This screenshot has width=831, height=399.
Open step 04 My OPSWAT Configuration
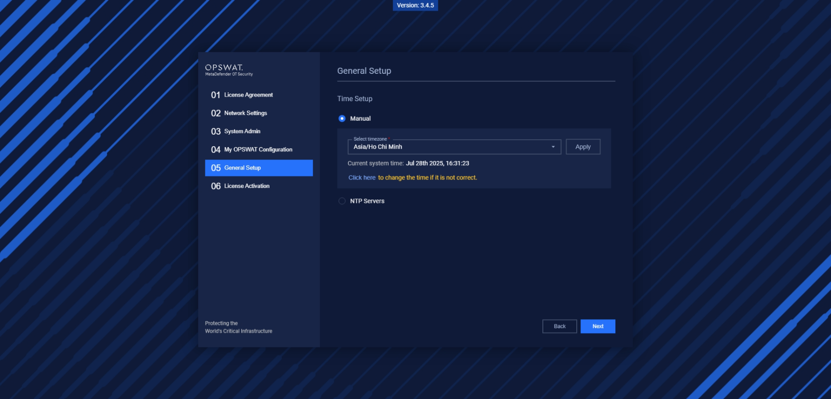(259, 149)
